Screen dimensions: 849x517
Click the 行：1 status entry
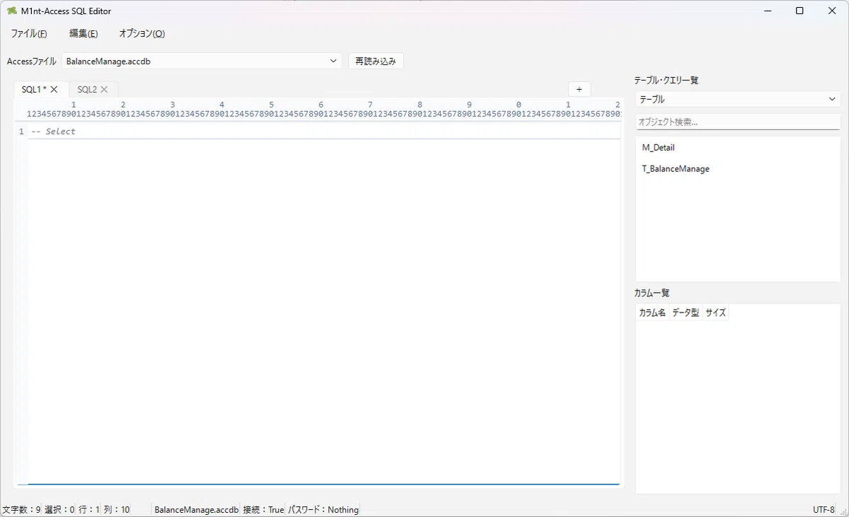tap(89, 509)
